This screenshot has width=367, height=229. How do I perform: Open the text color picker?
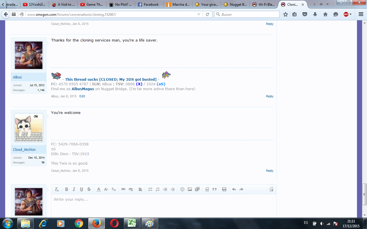pyautogui.click(x=99, y=189)
